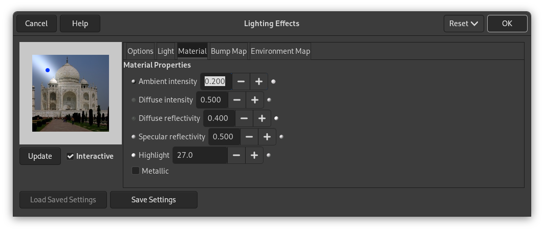Image resolution: width=544 pixels, height=231 pixels.
Task: Decrease Ambient intensity with minus button
Action: pos(241,81)
